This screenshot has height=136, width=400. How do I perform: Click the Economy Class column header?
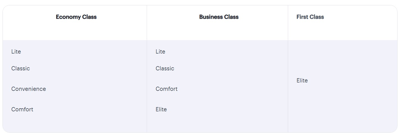(x=76, y=17)
